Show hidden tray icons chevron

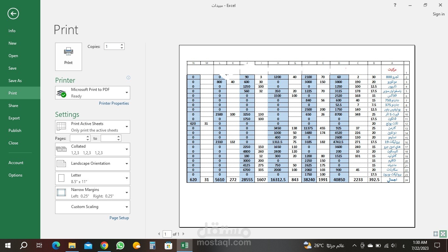pyautogui.click(x=355, y=245)
